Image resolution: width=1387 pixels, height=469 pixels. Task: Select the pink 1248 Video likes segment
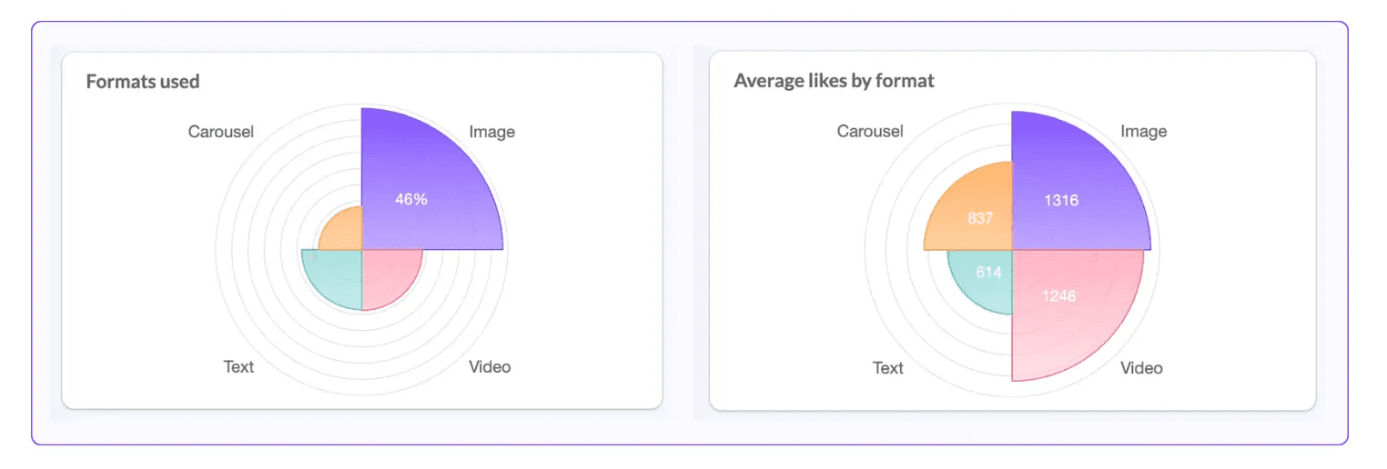point(1065,304)
